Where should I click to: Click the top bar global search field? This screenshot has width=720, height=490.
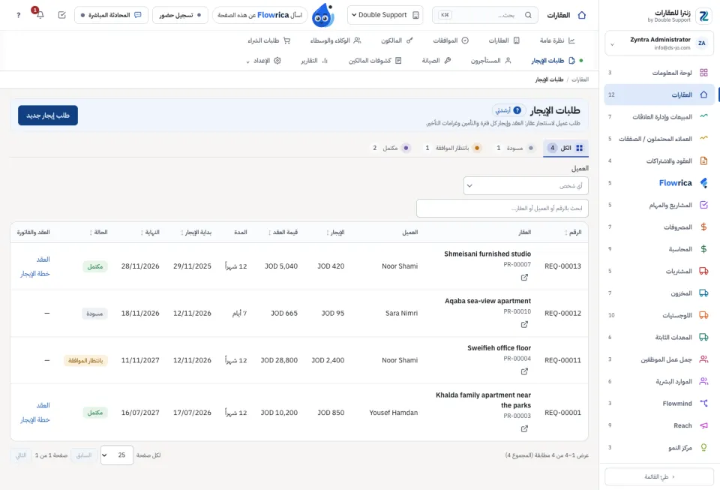tap(484, 15)
